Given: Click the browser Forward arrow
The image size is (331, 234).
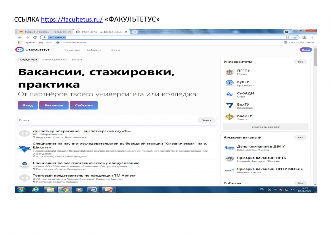Looking at the screenshot, I should [x=27, y=37].
